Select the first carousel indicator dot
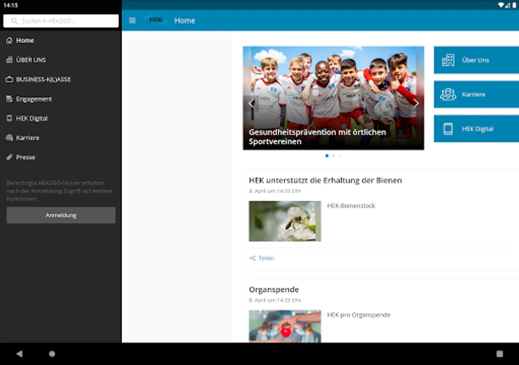The height and width of the screenshot is (365, 519). pyautogui.click(x=327, y=156)
